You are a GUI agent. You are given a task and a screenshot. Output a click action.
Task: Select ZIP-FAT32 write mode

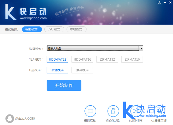(107, 59)
